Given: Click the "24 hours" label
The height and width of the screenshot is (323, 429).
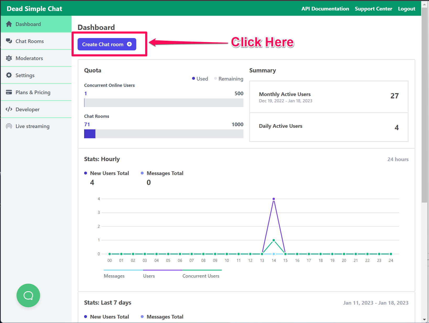Looking at the screenshot, I should click(x=398, y=159).
